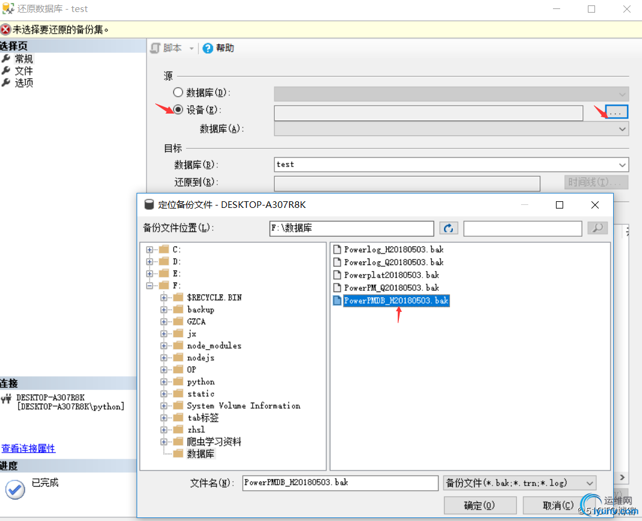Click the browse device ellipsis button
The height and width of the screenshot is (521, 642).
click(x=616, y=112)
